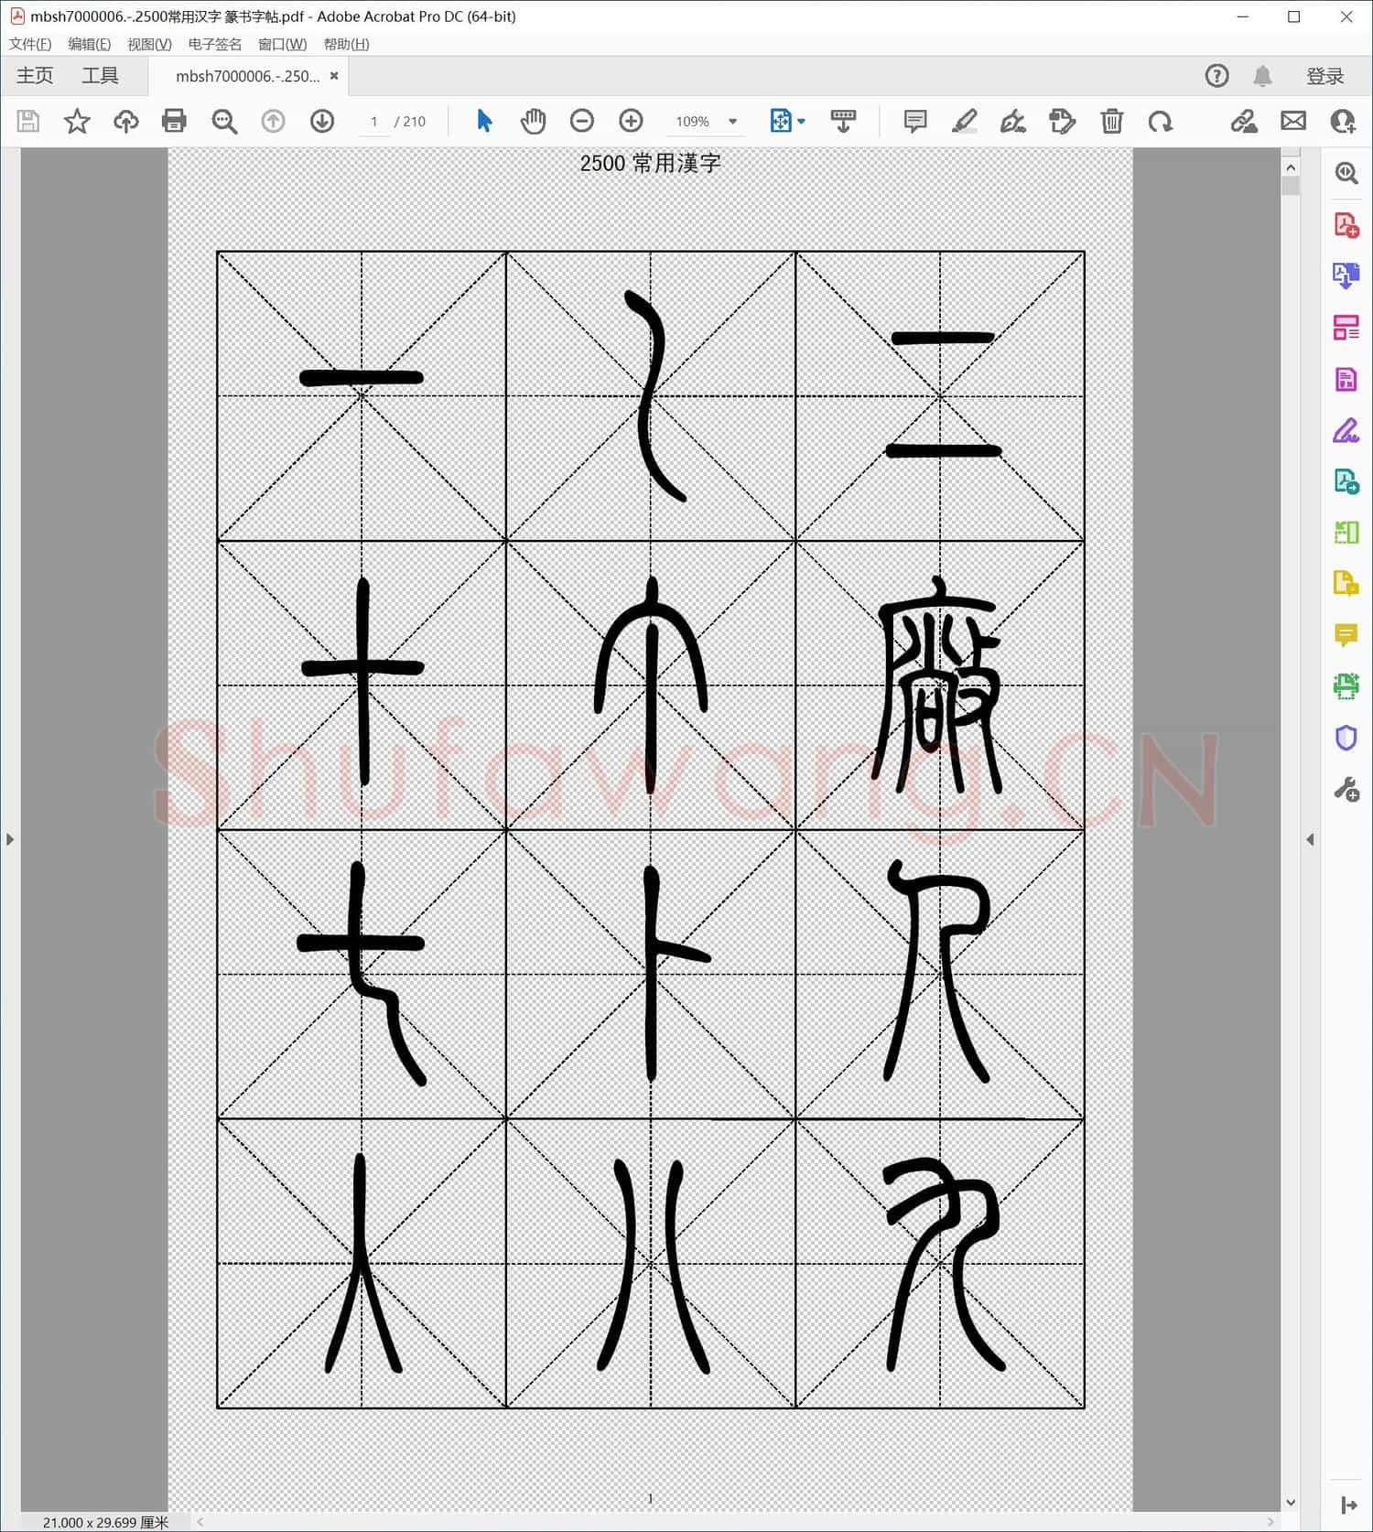
Task: Send file by email envelope icon
Action: [x=1292, y=121]
